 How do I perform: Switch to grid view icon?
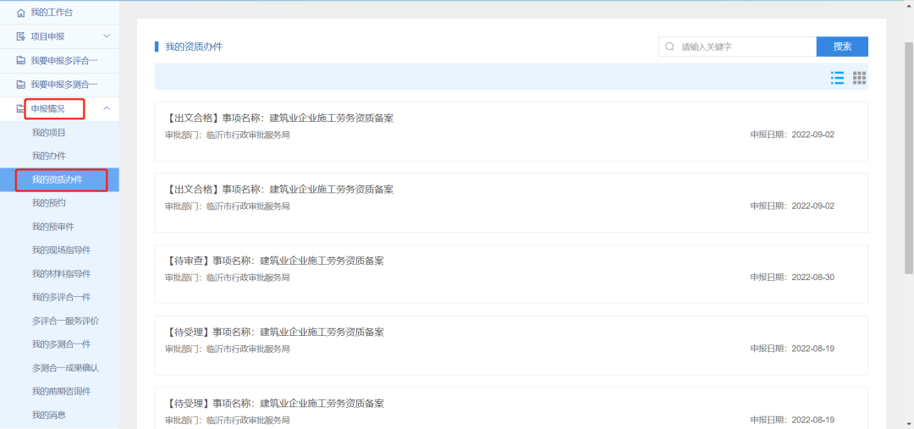click(x=859, y=78)
